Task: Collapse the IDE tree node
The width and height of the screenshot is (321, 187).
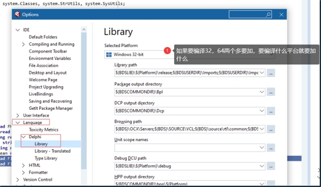Action: click(x=18, y=30)
